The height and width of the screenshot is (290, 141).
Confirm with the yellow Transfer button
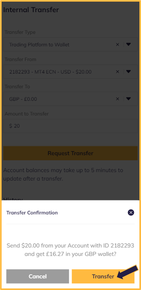click(103, 276)
